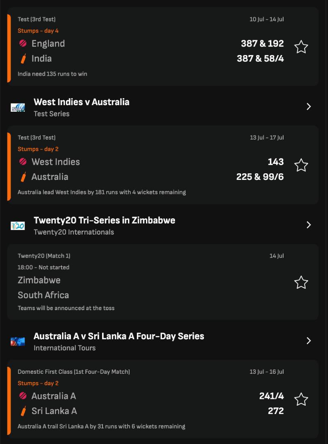
Task: Click the International Tours globe logo icon
Action: pyautogui.click(x=18, y=341)
